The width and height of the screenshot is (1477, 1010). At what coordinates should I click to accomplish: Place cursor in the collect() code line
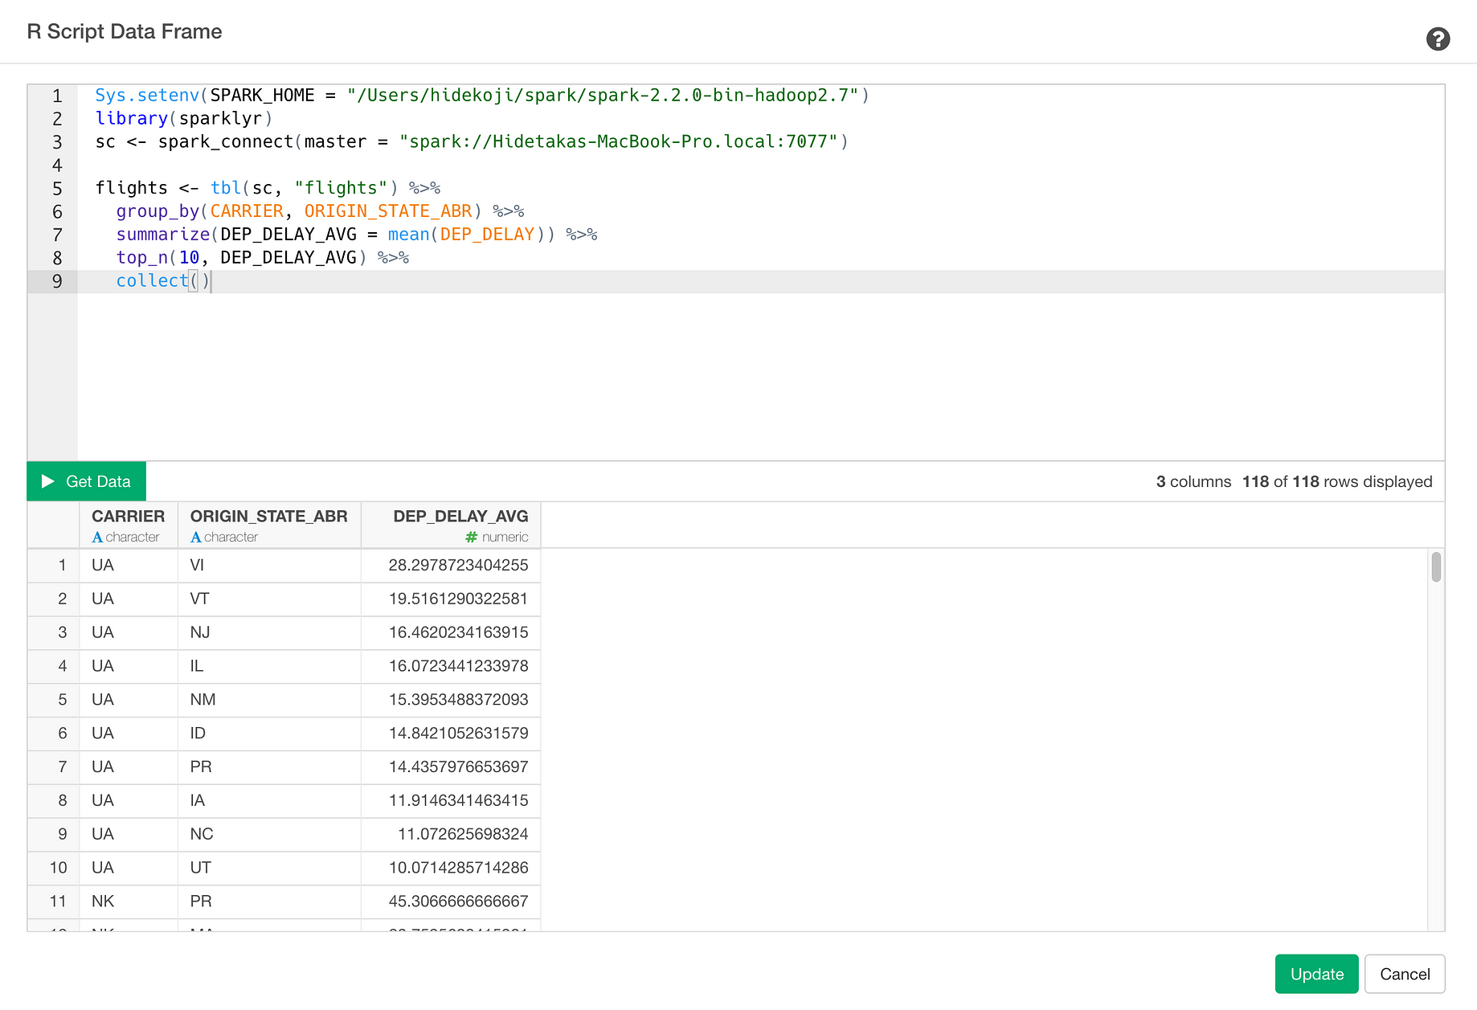coord(760,281)
